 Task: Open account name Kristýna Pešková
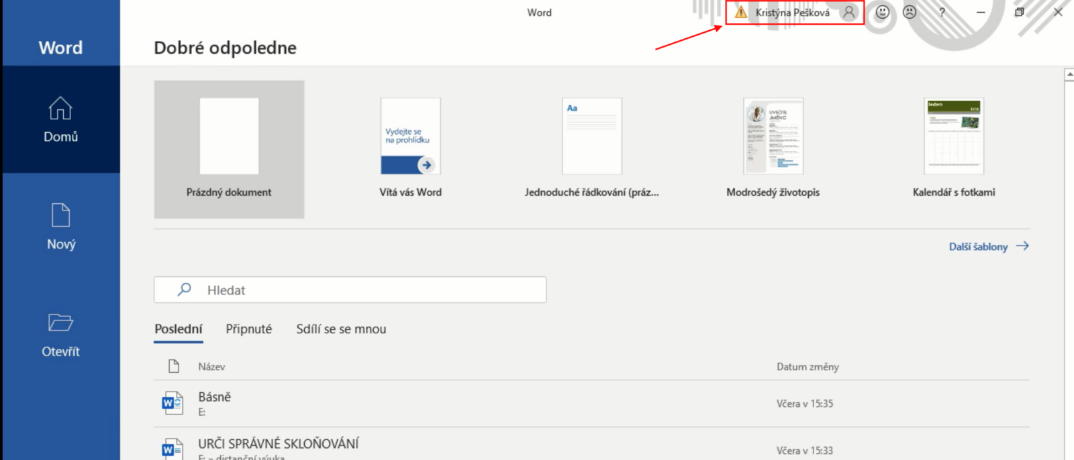792,13
